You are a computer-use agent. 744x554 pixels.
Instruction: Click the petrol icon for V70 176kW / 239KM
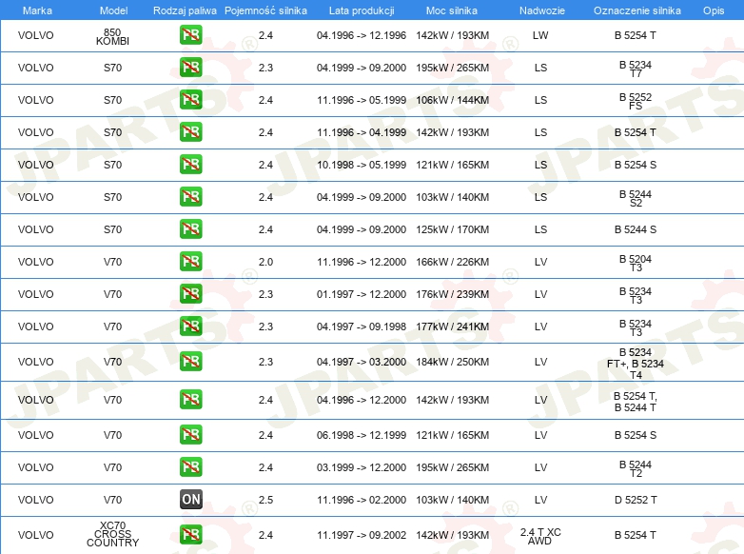pos(190,293)
